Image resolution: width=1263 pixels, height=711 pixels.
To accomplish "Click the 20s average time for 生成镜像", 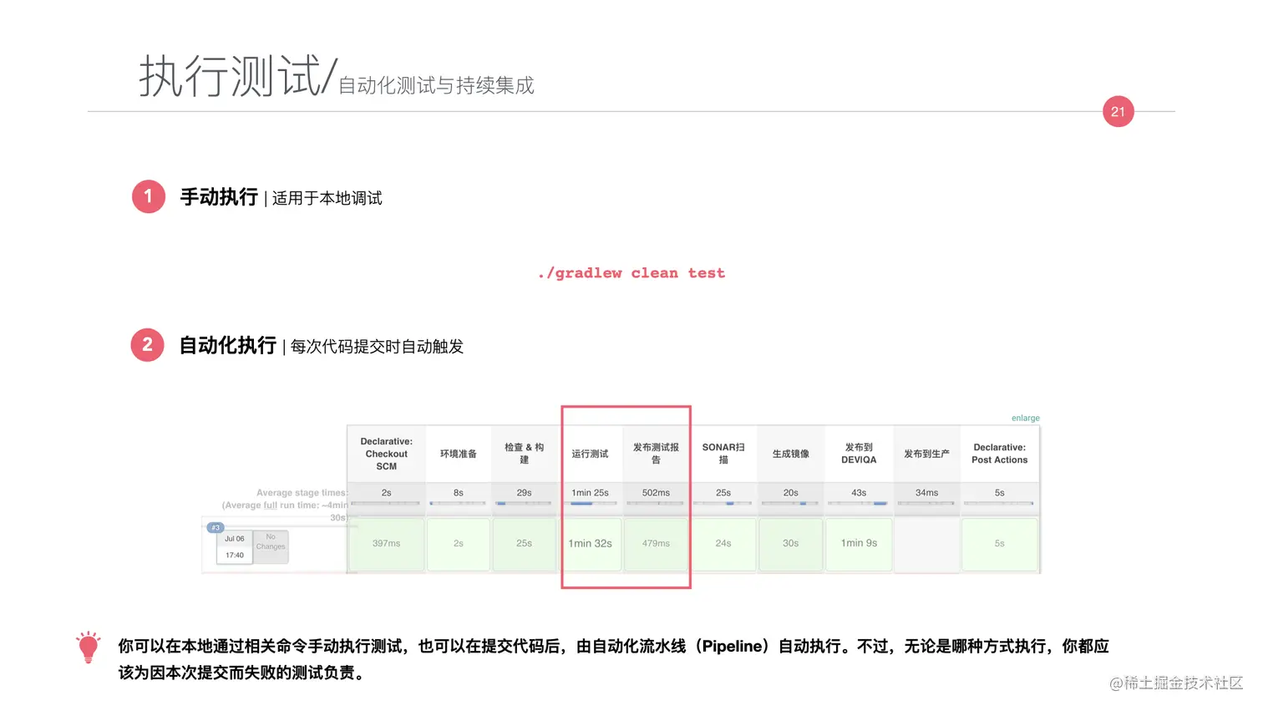I will coord(790,493).
